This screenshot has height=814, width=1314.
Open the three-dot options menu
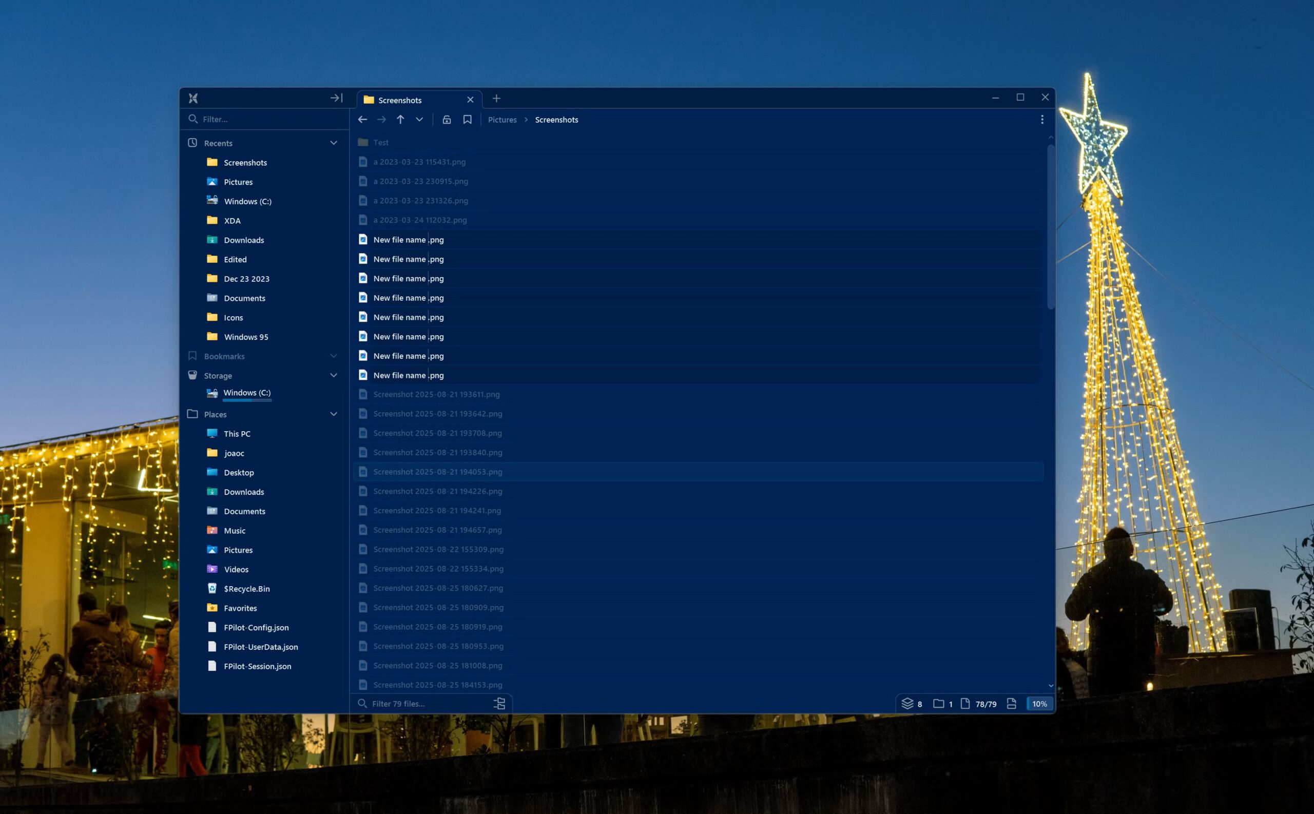(x=1041, y=120)
